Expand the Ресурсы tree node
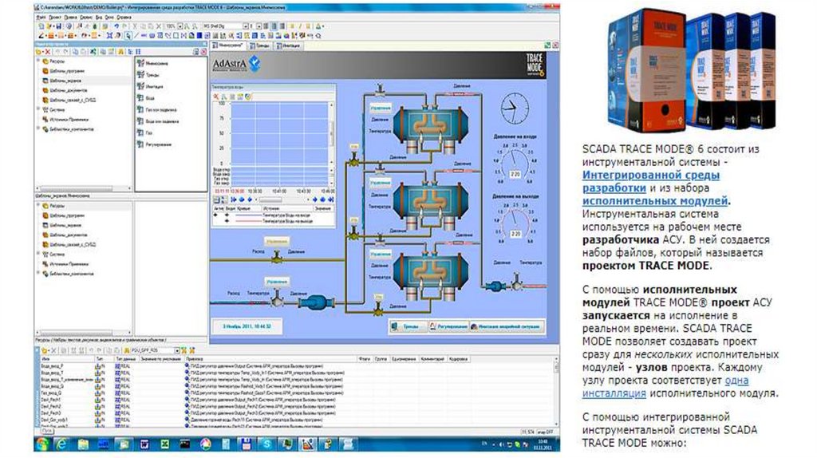This screenshot has width=817, height=458. coord(39,61)
